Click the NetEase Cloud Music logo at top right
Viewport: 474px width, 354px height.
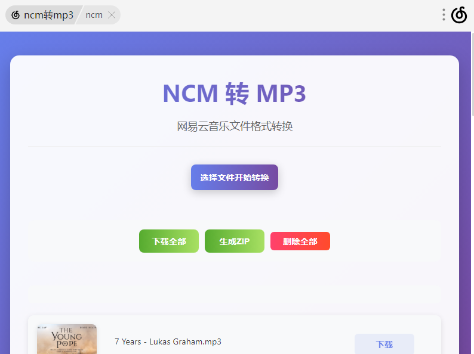click(459, 15)
